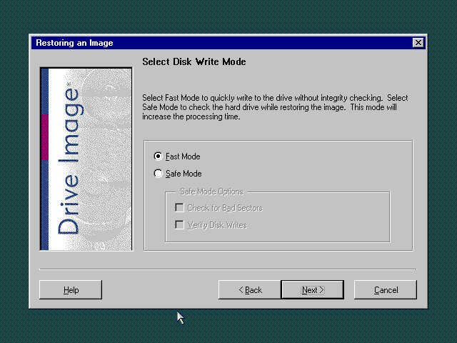Click the Restoring an Image title bar
457x343 pixels.
(x=214, y=43)
